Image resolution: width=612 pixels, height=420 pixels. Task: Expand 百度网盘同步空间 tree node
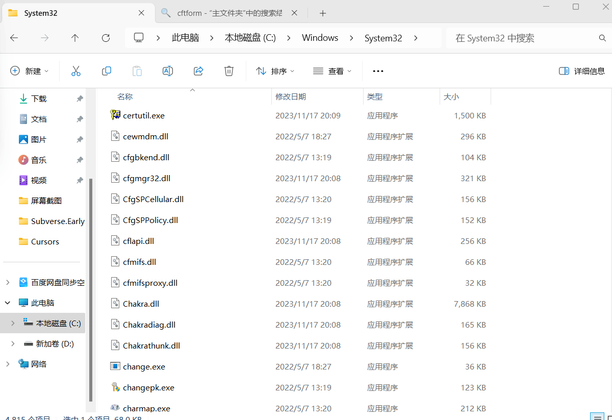pyautogui.click(x=8, y=282)
